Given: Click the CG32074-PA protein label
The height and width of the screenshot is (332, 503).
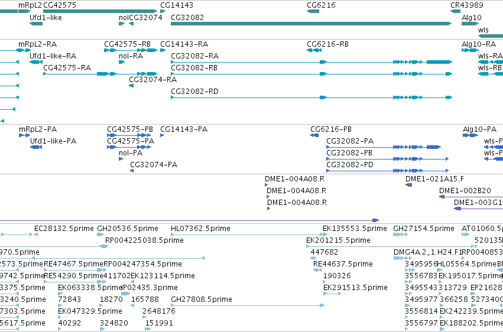Looking at the screenshot, I should click(x=154, y=165).
